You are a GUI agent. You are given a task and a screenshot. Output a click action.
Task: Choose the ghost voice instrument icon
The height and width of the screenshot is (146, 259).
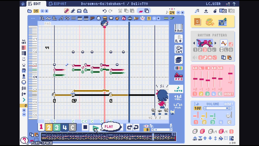142,18
